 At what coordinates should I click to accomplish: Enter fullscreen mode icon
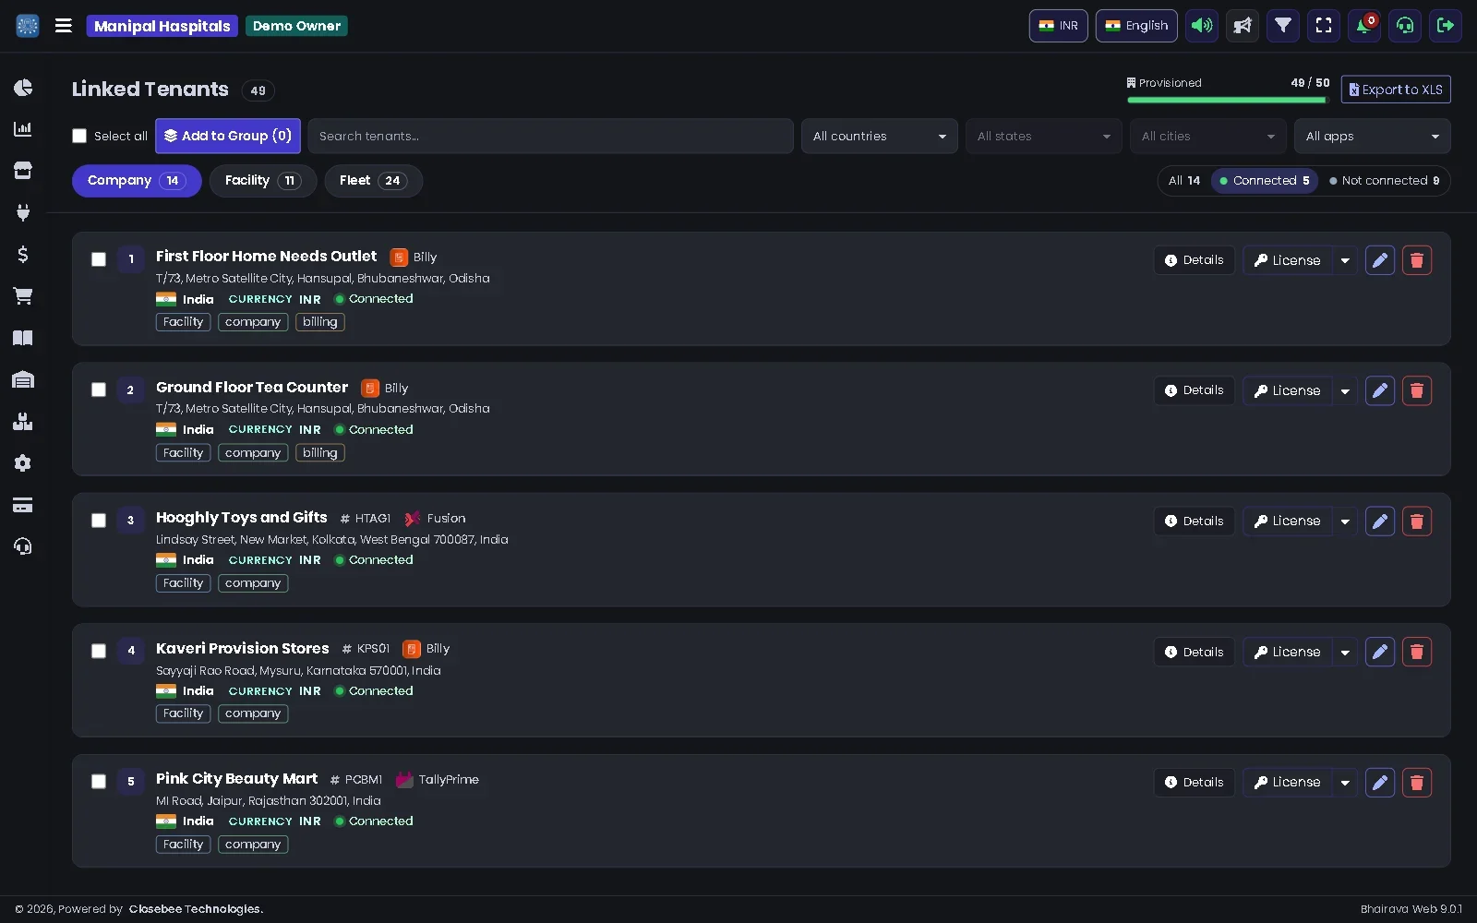click(x=1324, y=26)
